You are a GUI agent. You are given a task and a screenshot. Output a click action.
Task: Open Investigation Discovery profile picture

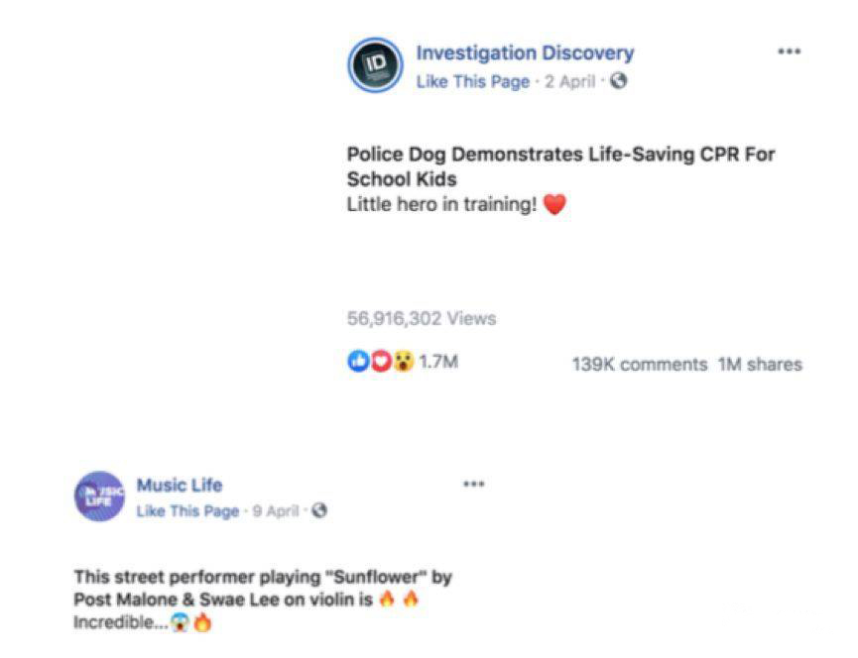point(375,65)
